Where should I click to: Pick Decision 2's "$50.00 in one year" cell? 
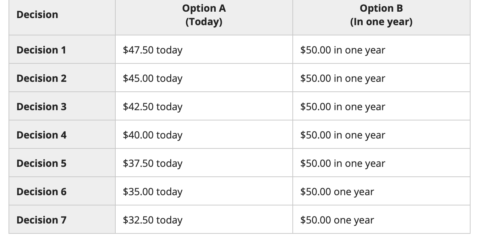click(x=342, y=78)
